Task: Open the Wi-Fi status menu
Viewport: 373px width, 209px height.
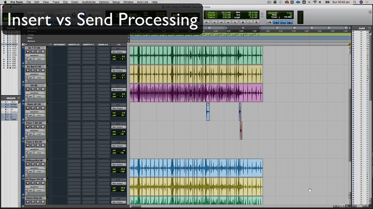Action: coord(315,2)
